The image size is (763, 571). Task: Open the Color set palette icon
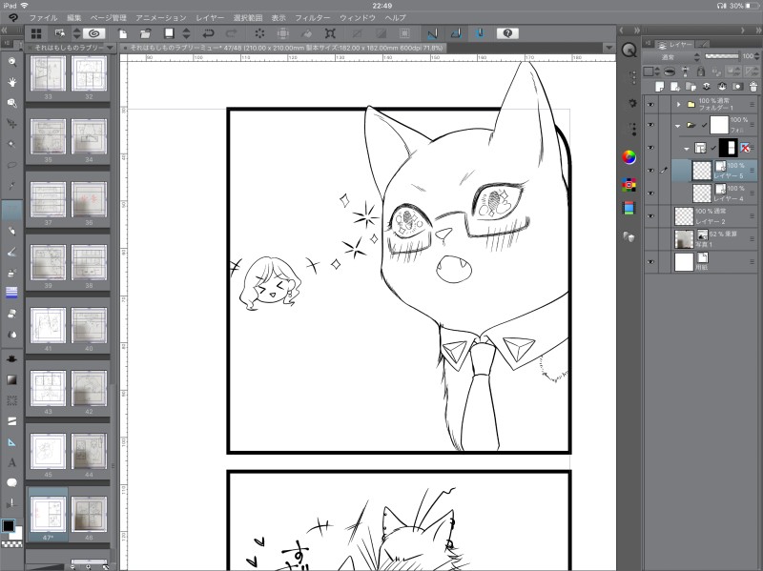click(629, 185)
